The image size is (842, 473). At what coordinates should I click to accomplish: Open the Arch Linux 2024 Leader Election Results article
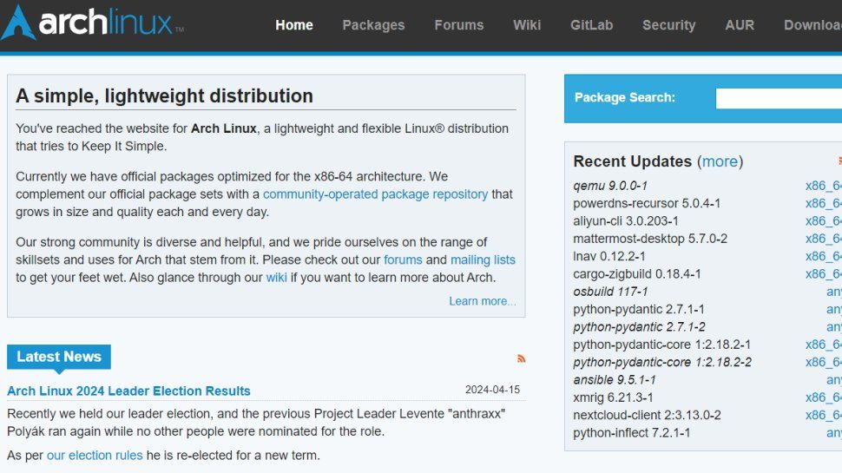(x=128, y=391)
